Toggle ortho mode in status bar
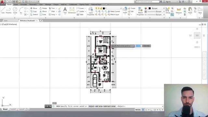This screenshot has width=208, height=117. coord(151,110)
